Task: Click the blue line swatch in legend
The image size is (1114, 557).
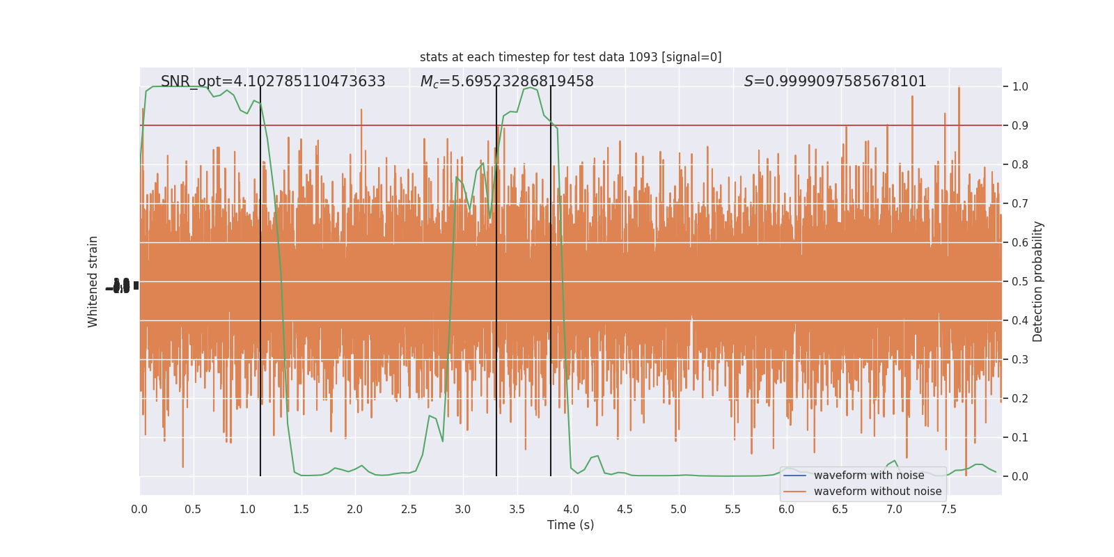Action: click(x=794, y=476)
